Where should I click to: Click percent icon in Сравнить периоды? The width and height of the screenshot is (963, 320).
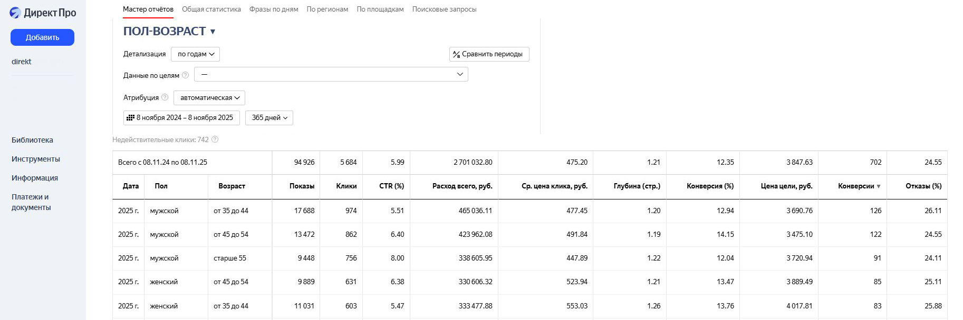(x=456, y=54)
